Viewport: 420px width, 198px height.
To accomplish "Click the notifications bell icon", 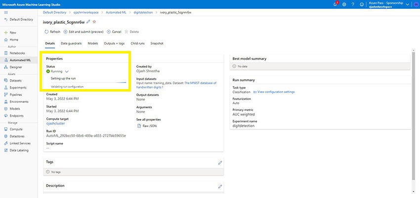I will tap(336, 4).
